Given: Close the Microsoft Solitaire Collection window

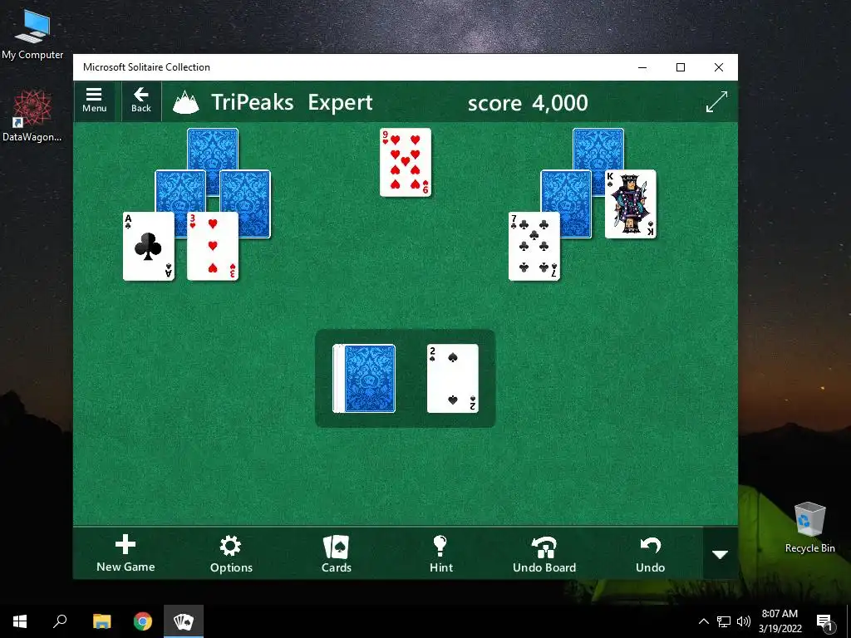Looking at the screenshot, I should [x=719, y=67].
